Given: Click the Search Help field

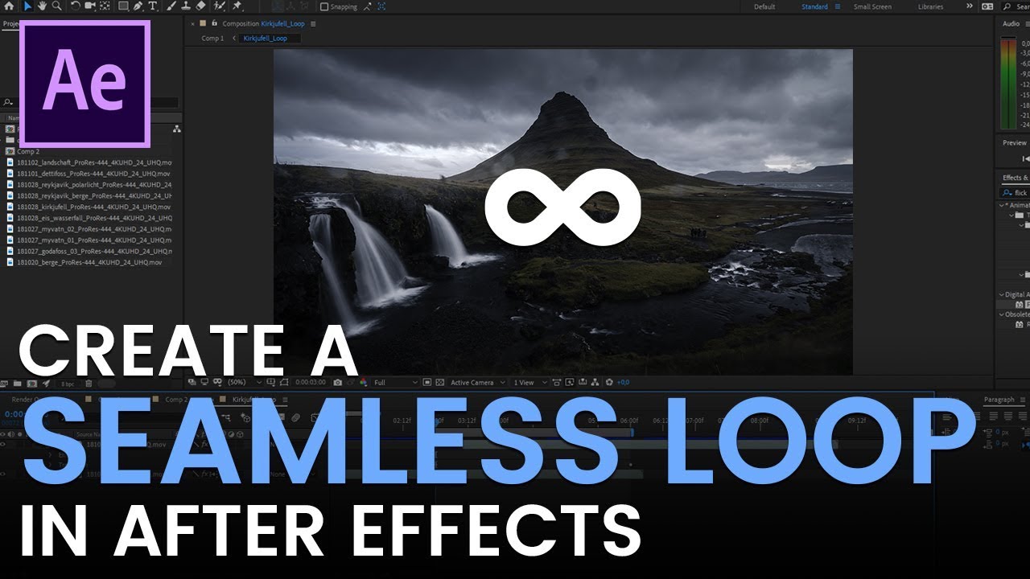Looking at the screenshot, I should click(1016, 6).
